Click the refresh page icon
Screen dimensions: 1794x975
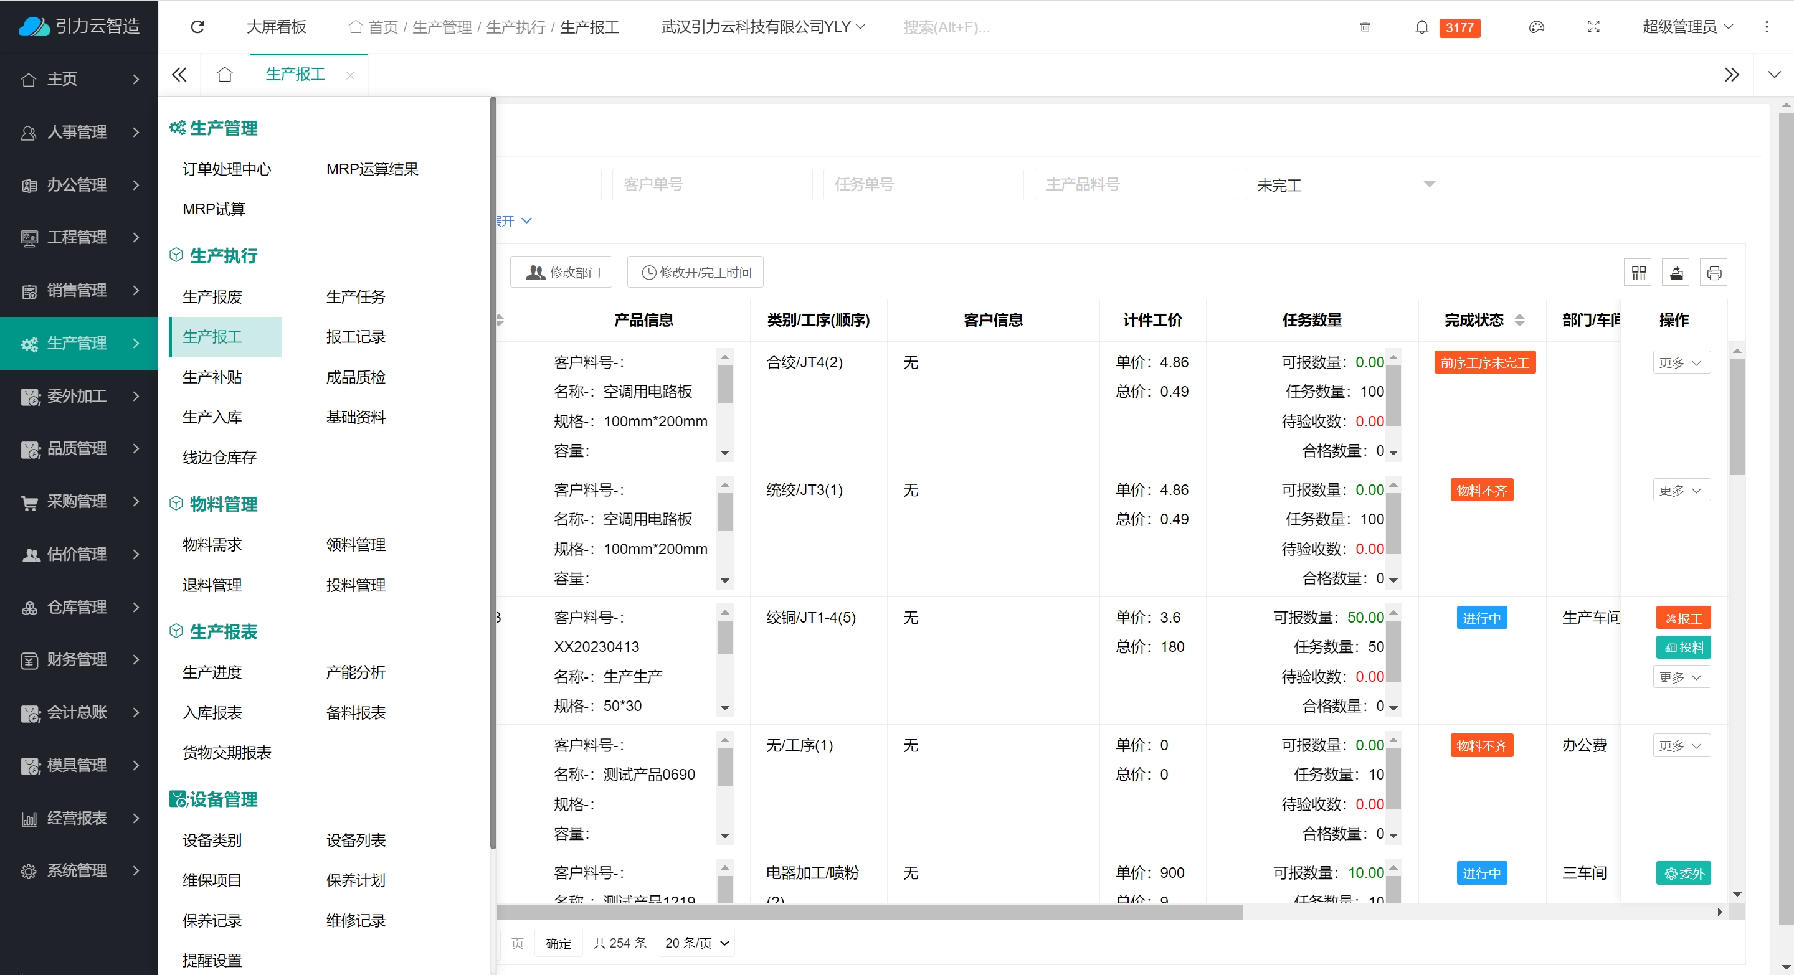197,26
